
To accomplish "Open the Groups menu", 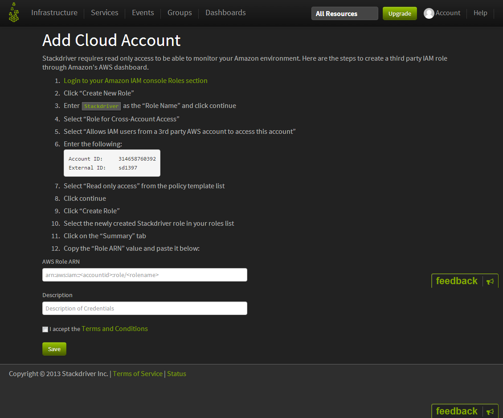I will point(180,12).
